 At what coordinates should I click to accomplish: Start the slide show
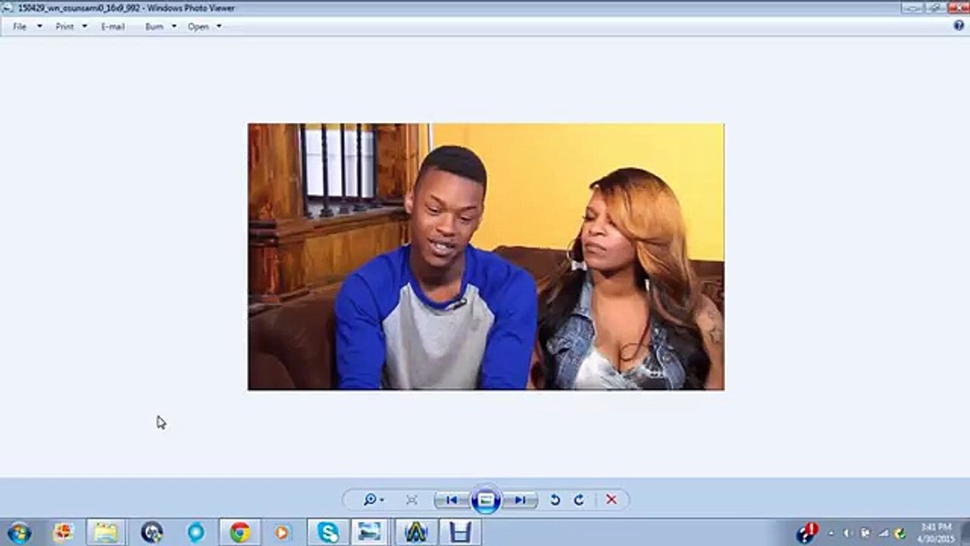[x=486, y=500]
